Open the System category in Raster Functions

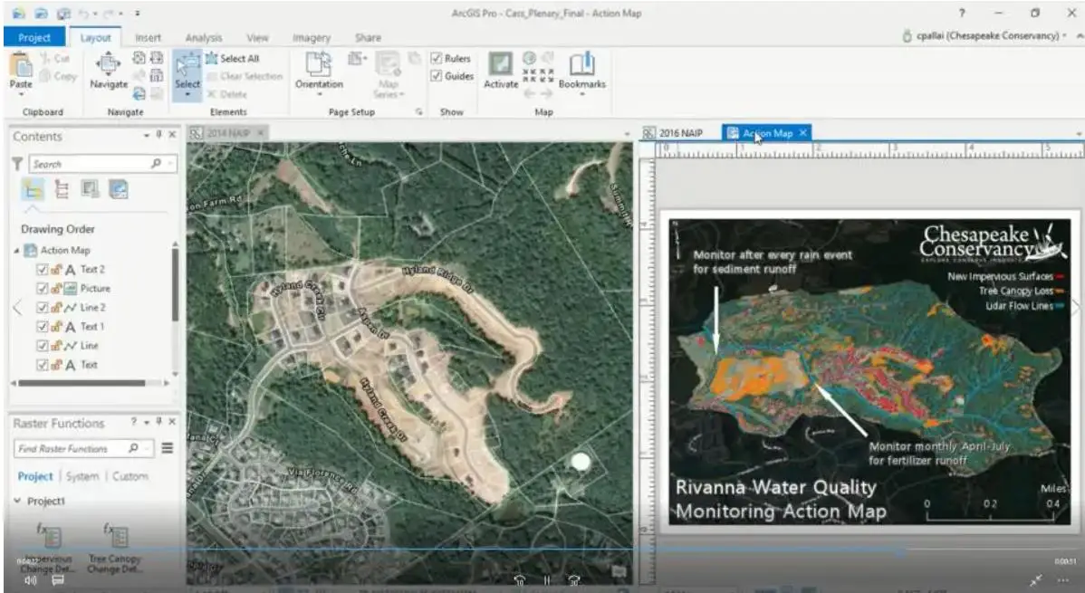tap(82, 475)
